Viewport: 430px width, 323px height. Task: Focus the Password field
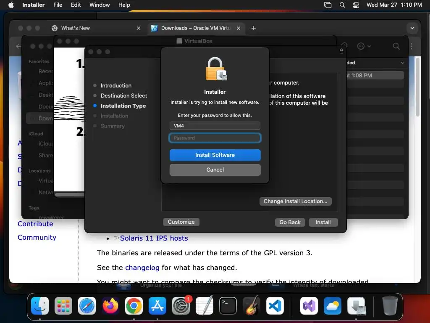(x=215, y=138)
